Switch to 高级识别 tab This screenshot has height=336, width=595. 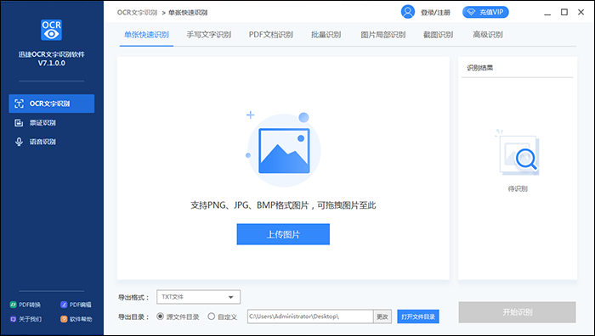[488, 35]
